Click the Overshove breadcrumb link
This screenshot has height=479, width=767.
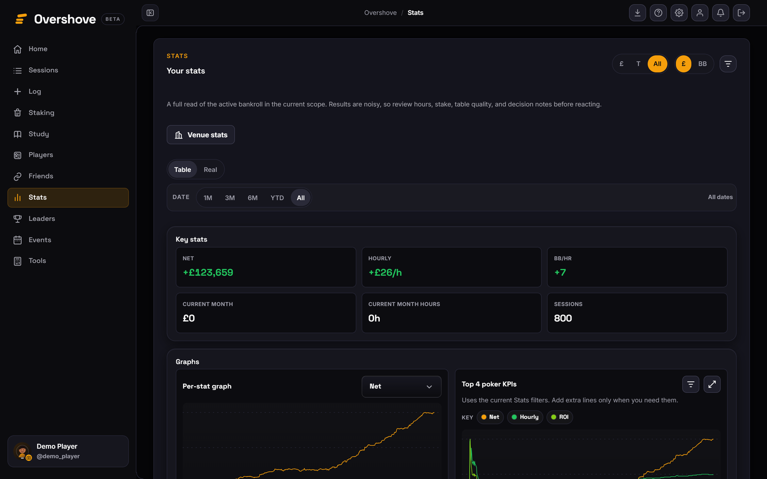[x=380, y=13]
